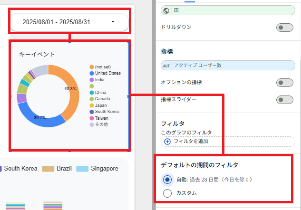Viewport: 301px width, 210px height.
Task: Click the キーイベント chart title
Action: click(x=37, y=54)
